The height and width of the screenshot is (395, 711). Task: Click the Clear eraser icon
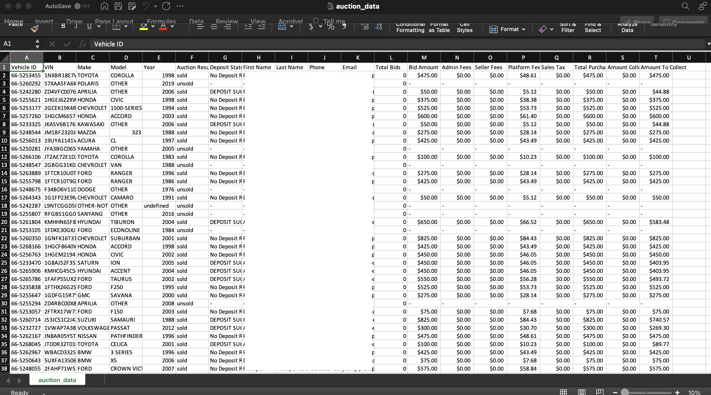543,29
